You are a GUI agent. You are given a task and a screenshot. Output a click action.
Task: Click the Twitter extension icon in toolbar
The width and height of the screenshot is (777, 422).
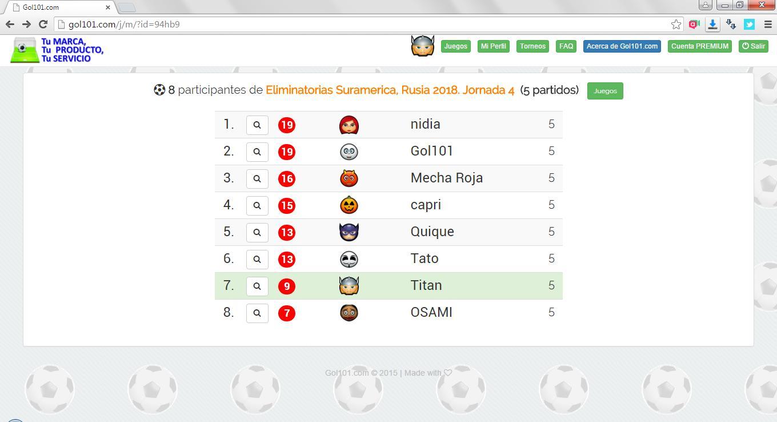[x=749, y=24]
